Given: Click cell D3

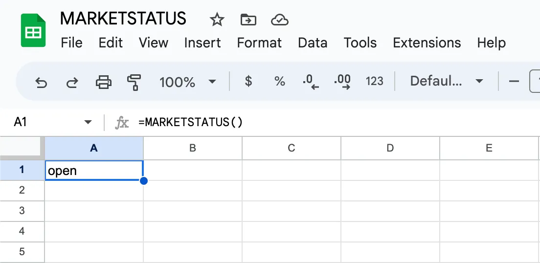Looking at the screenshot, I should [390, 211].
